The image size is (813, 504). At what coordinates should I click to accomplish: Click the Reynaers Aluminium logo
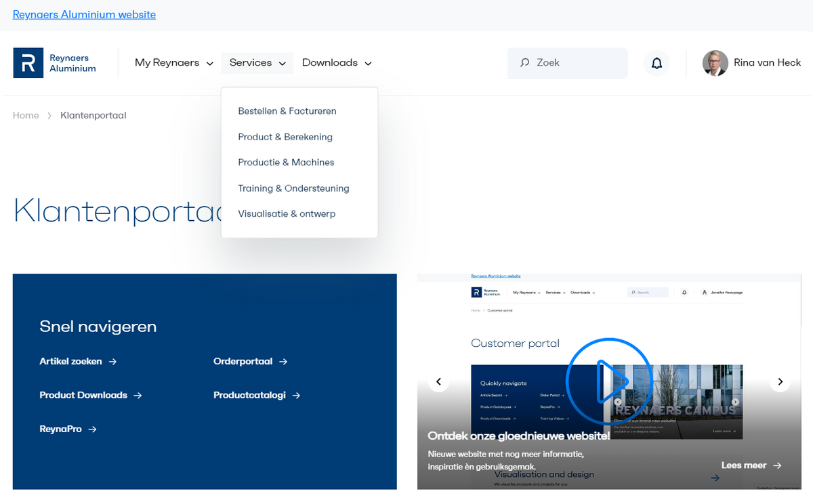pos(54,63)
